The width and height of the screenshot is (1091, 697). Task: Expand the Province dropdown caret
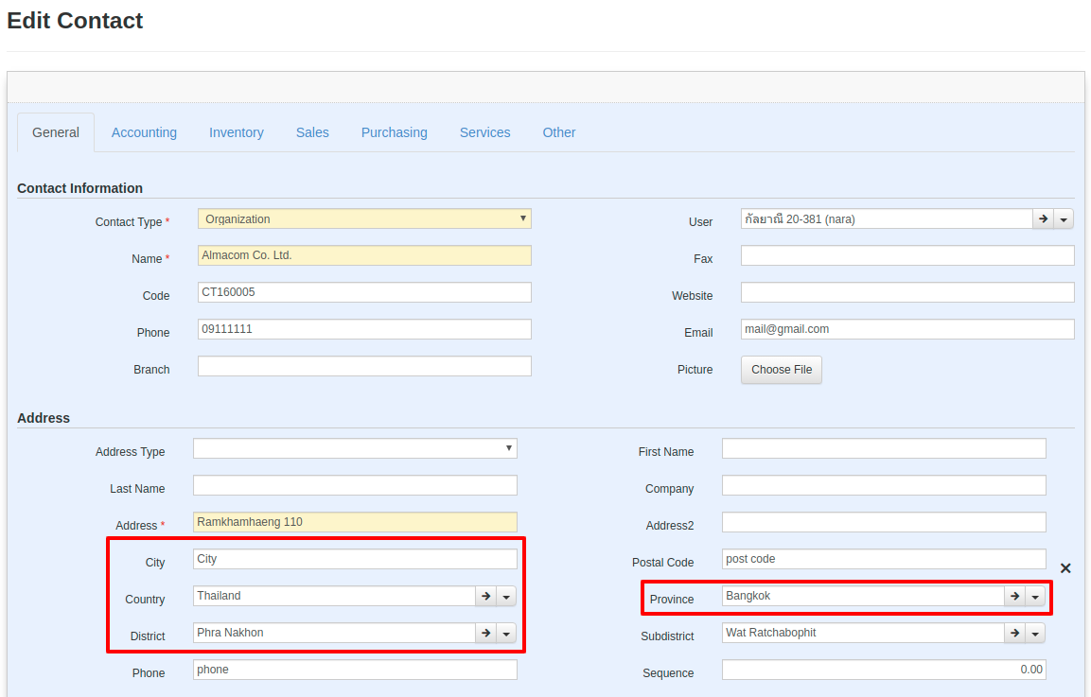tap(1035, 596)
